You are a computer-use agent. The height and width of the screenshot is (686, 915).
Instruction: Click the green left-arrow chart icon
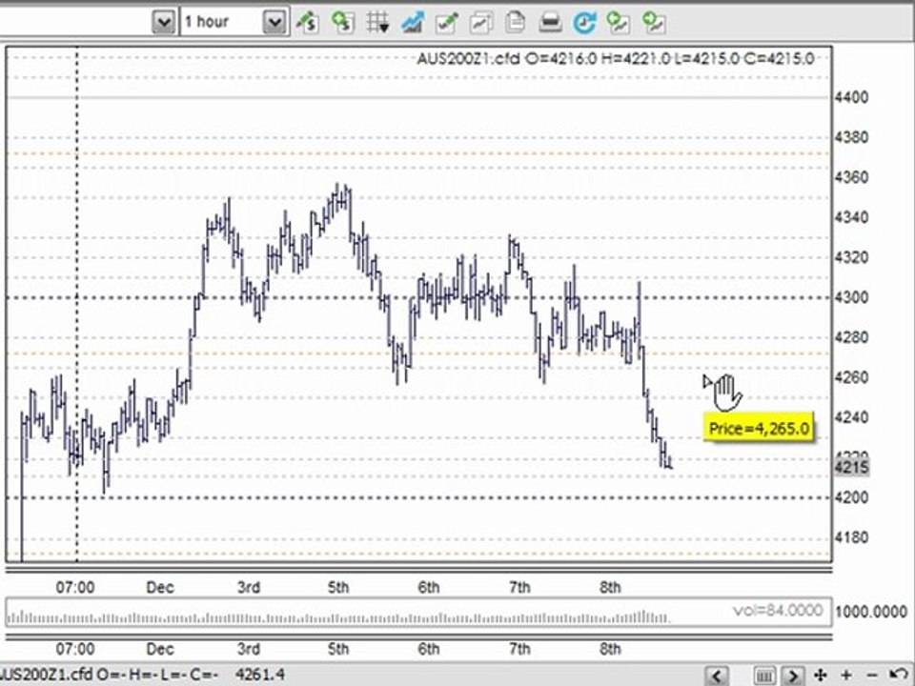tap(619, 22)
